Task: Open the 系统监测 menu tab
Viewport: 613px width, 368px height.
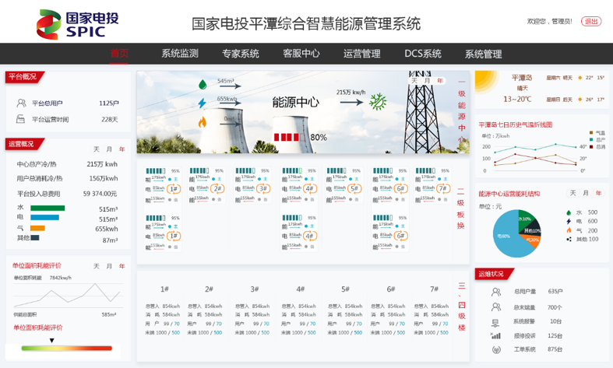Action: pyautogui.click(x=180, y=54)
